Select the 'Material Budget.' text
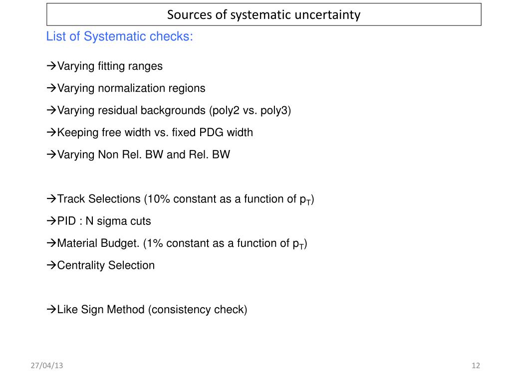 tap(98, 243)
